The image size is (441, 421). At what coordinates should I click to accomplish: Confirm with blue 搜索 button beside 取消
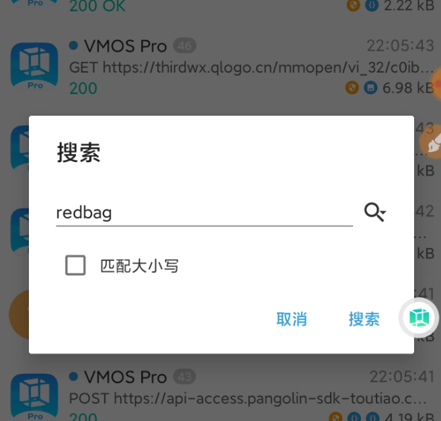pyautogui.click(x=364, y=319)
